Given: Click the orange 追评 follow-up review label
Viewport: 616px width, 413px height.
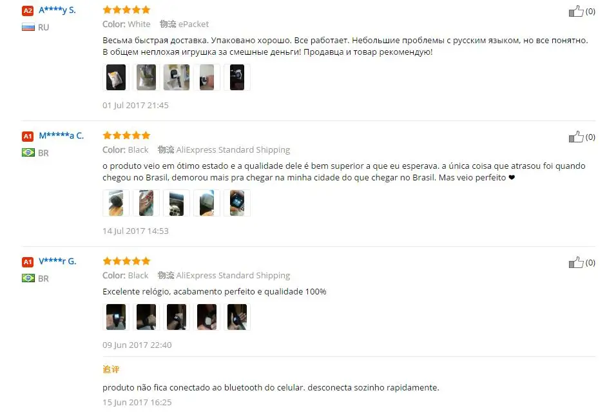Looking at the screenshot, I should 111,369.
